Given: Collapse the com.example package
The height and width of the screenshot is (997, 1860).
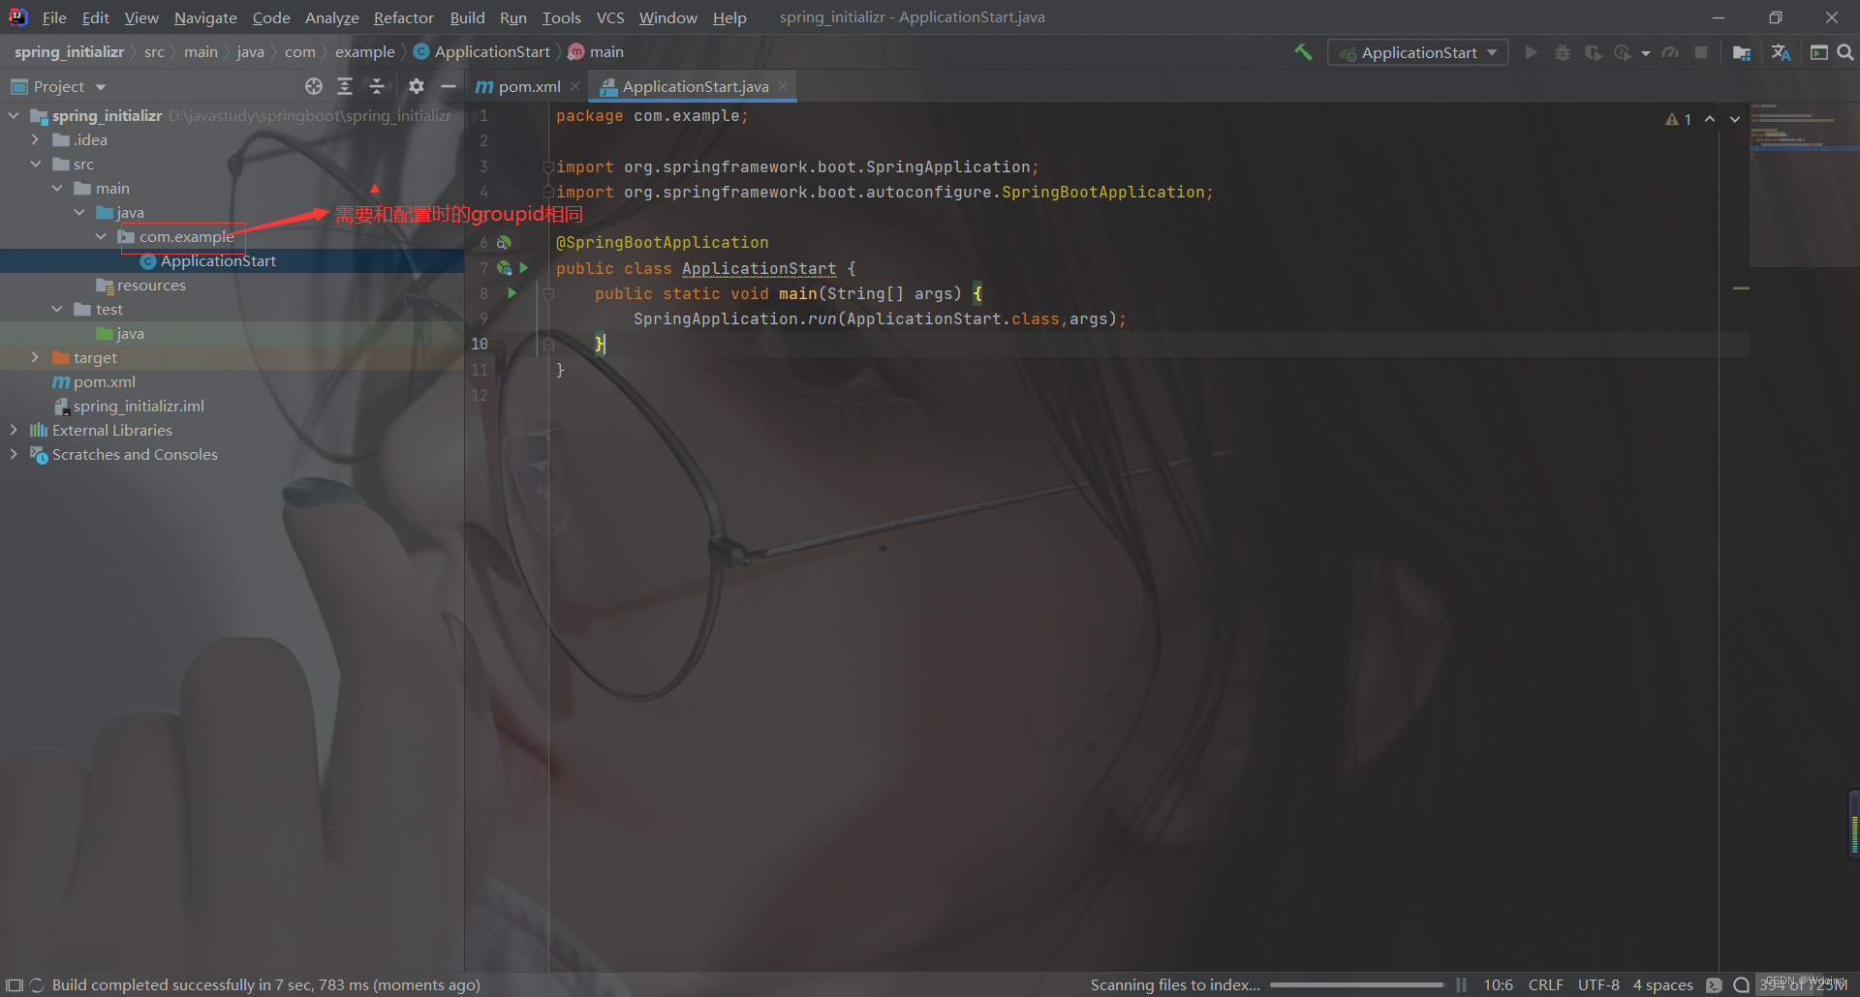Looking at the screenshot, I should (x=101, y=236).
